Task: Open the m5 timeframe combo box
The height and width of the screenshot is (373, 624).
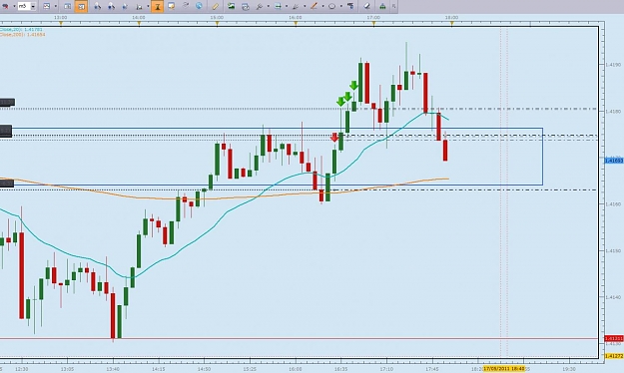Action: [27, 6]
